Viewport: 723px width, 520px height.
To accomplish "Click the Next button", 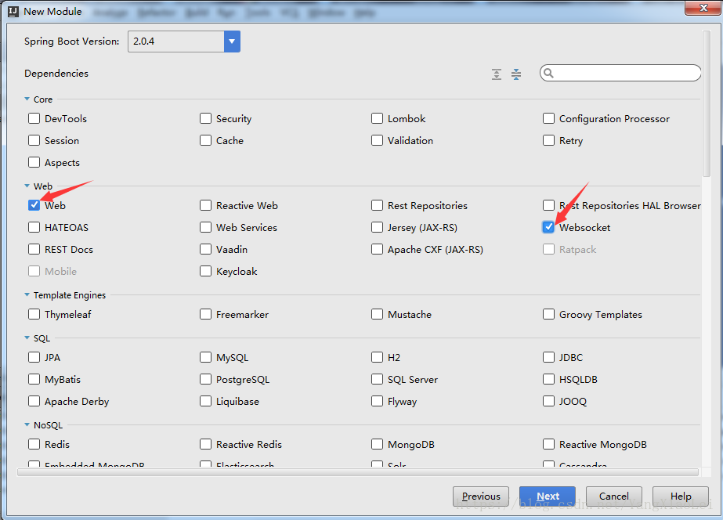I will click(548, 497).
